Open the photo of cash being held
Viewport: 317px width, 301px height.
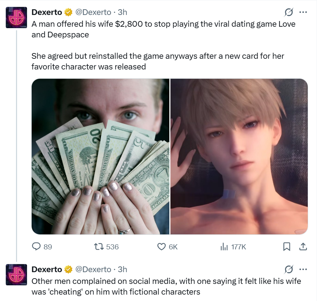click(100, 156)
